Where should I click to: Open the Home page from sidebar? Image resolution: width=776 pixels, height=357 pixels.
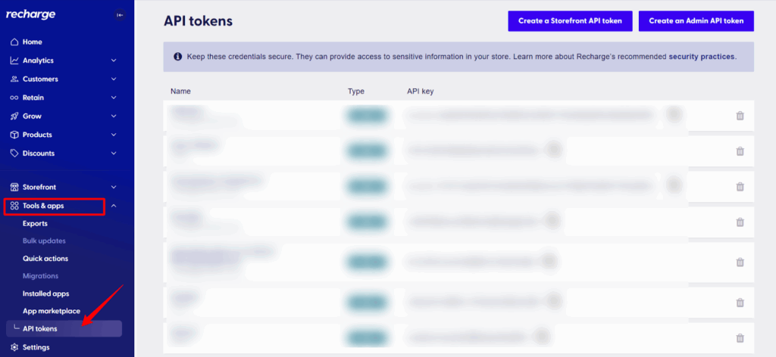click(32, 42)
